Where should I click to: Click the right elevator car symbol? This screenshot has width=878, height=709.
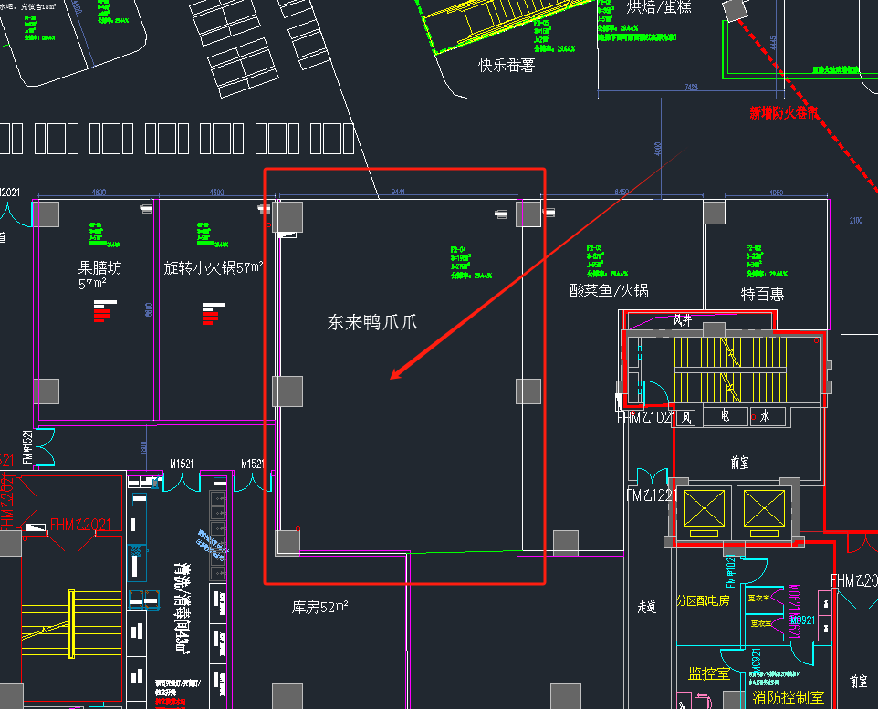(763, 507)
